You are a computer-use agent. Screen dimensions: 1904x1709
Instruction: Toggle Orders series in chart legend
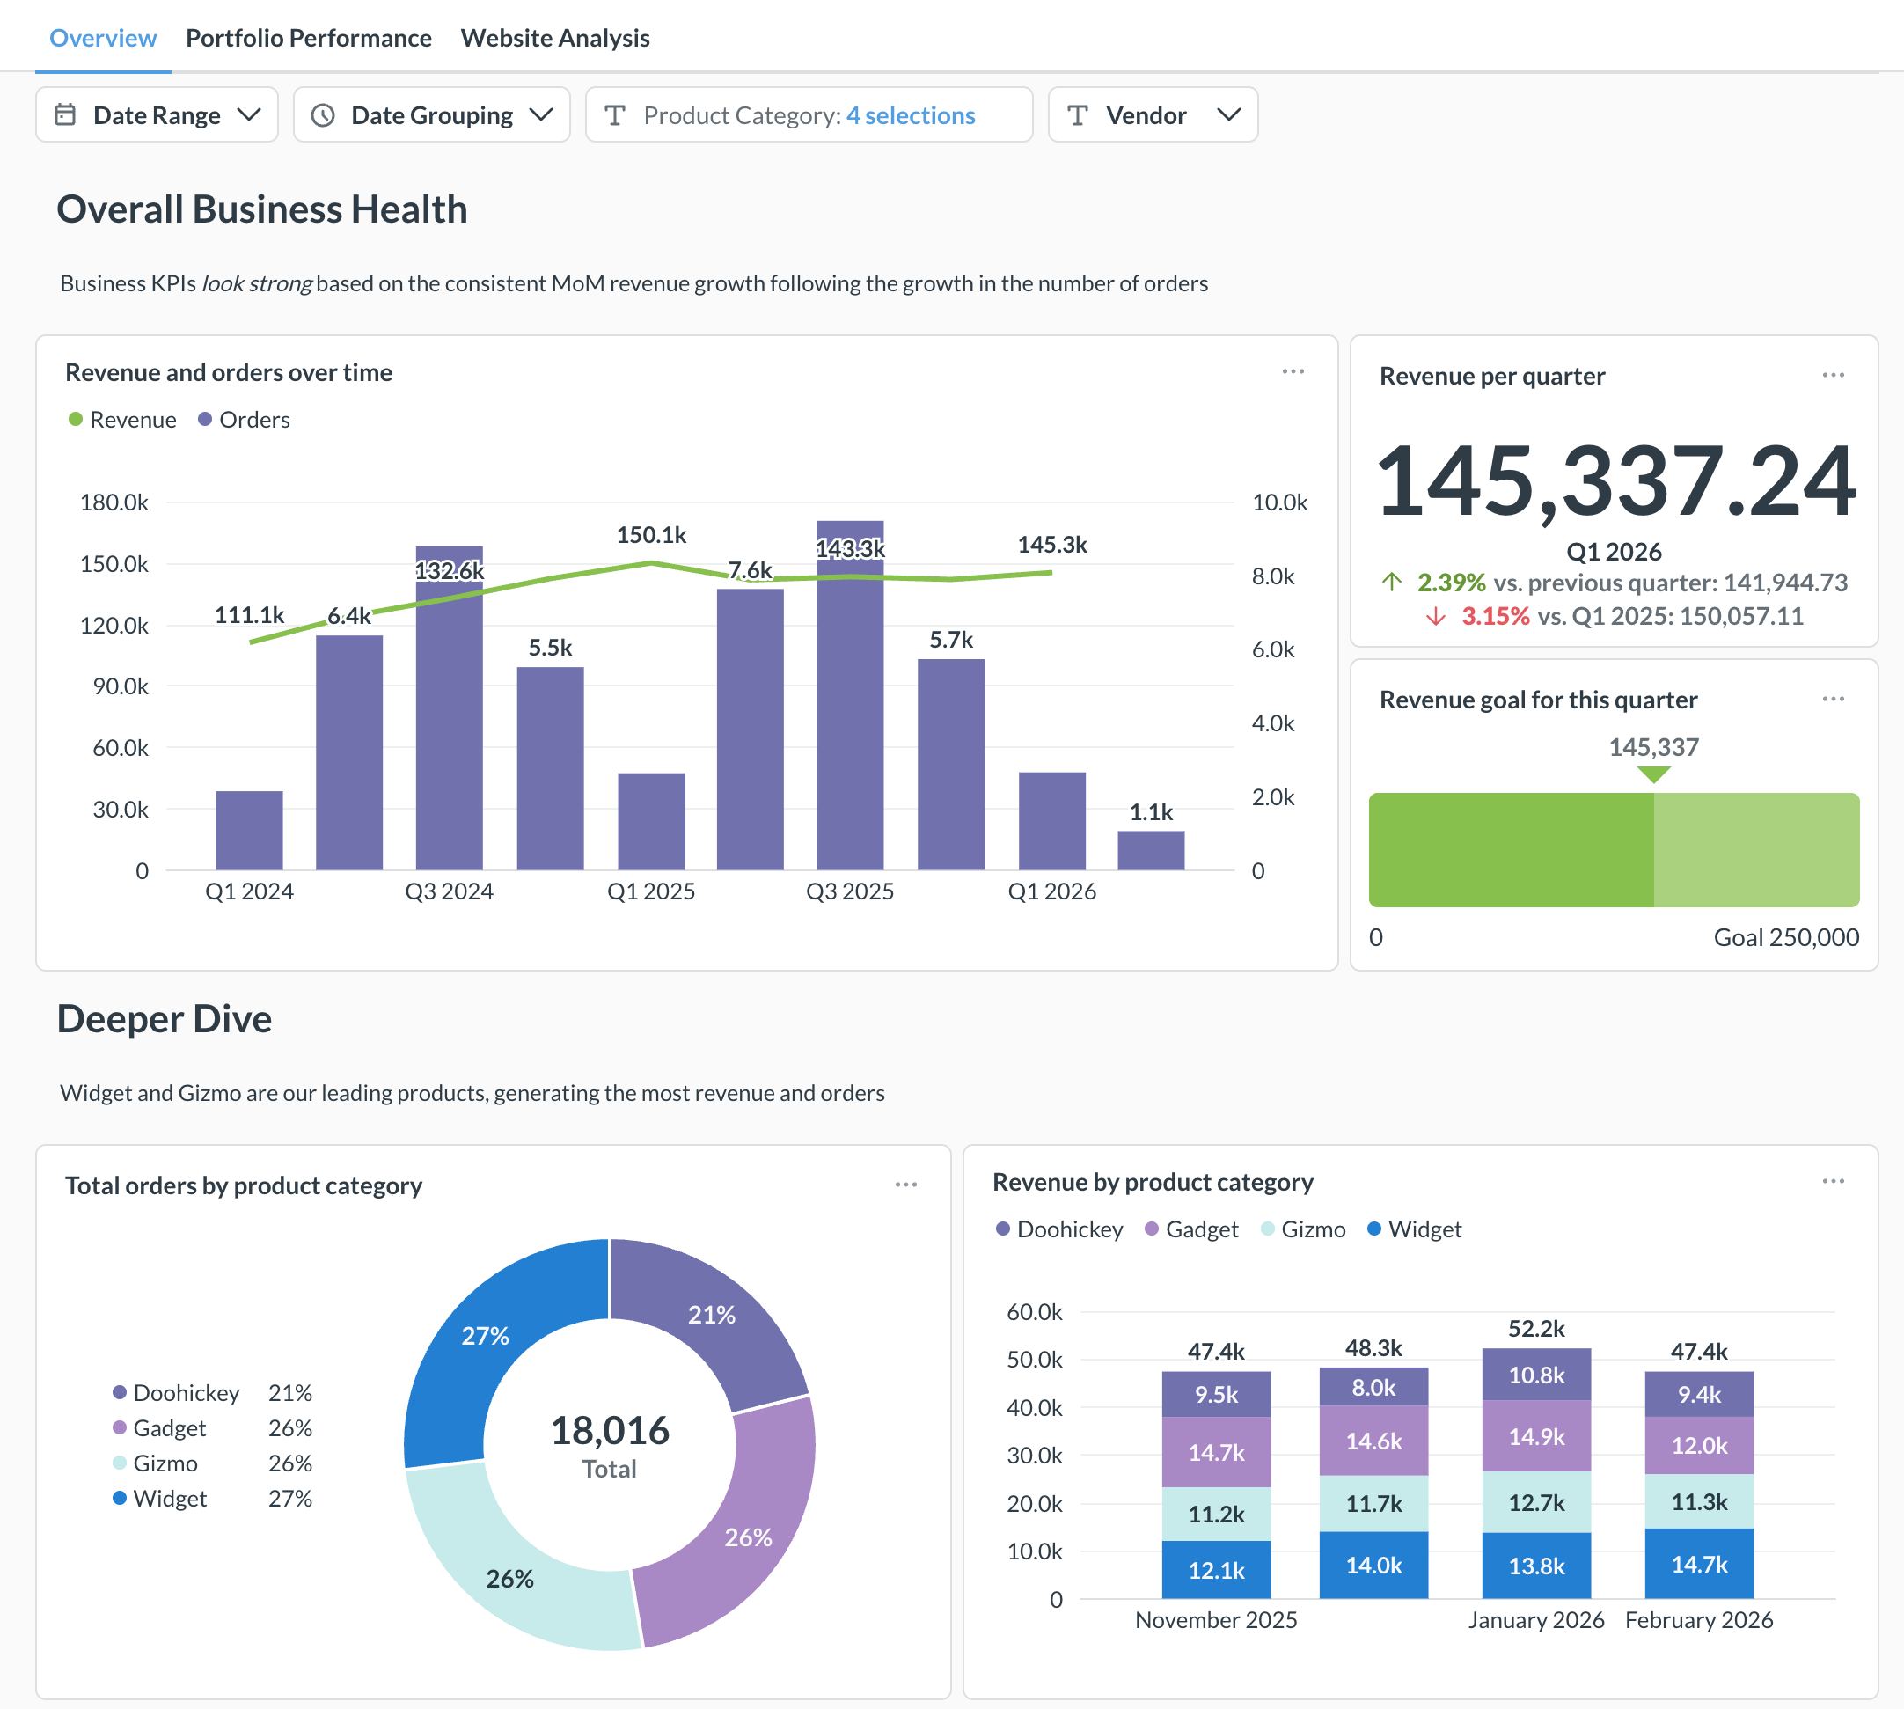244,420
